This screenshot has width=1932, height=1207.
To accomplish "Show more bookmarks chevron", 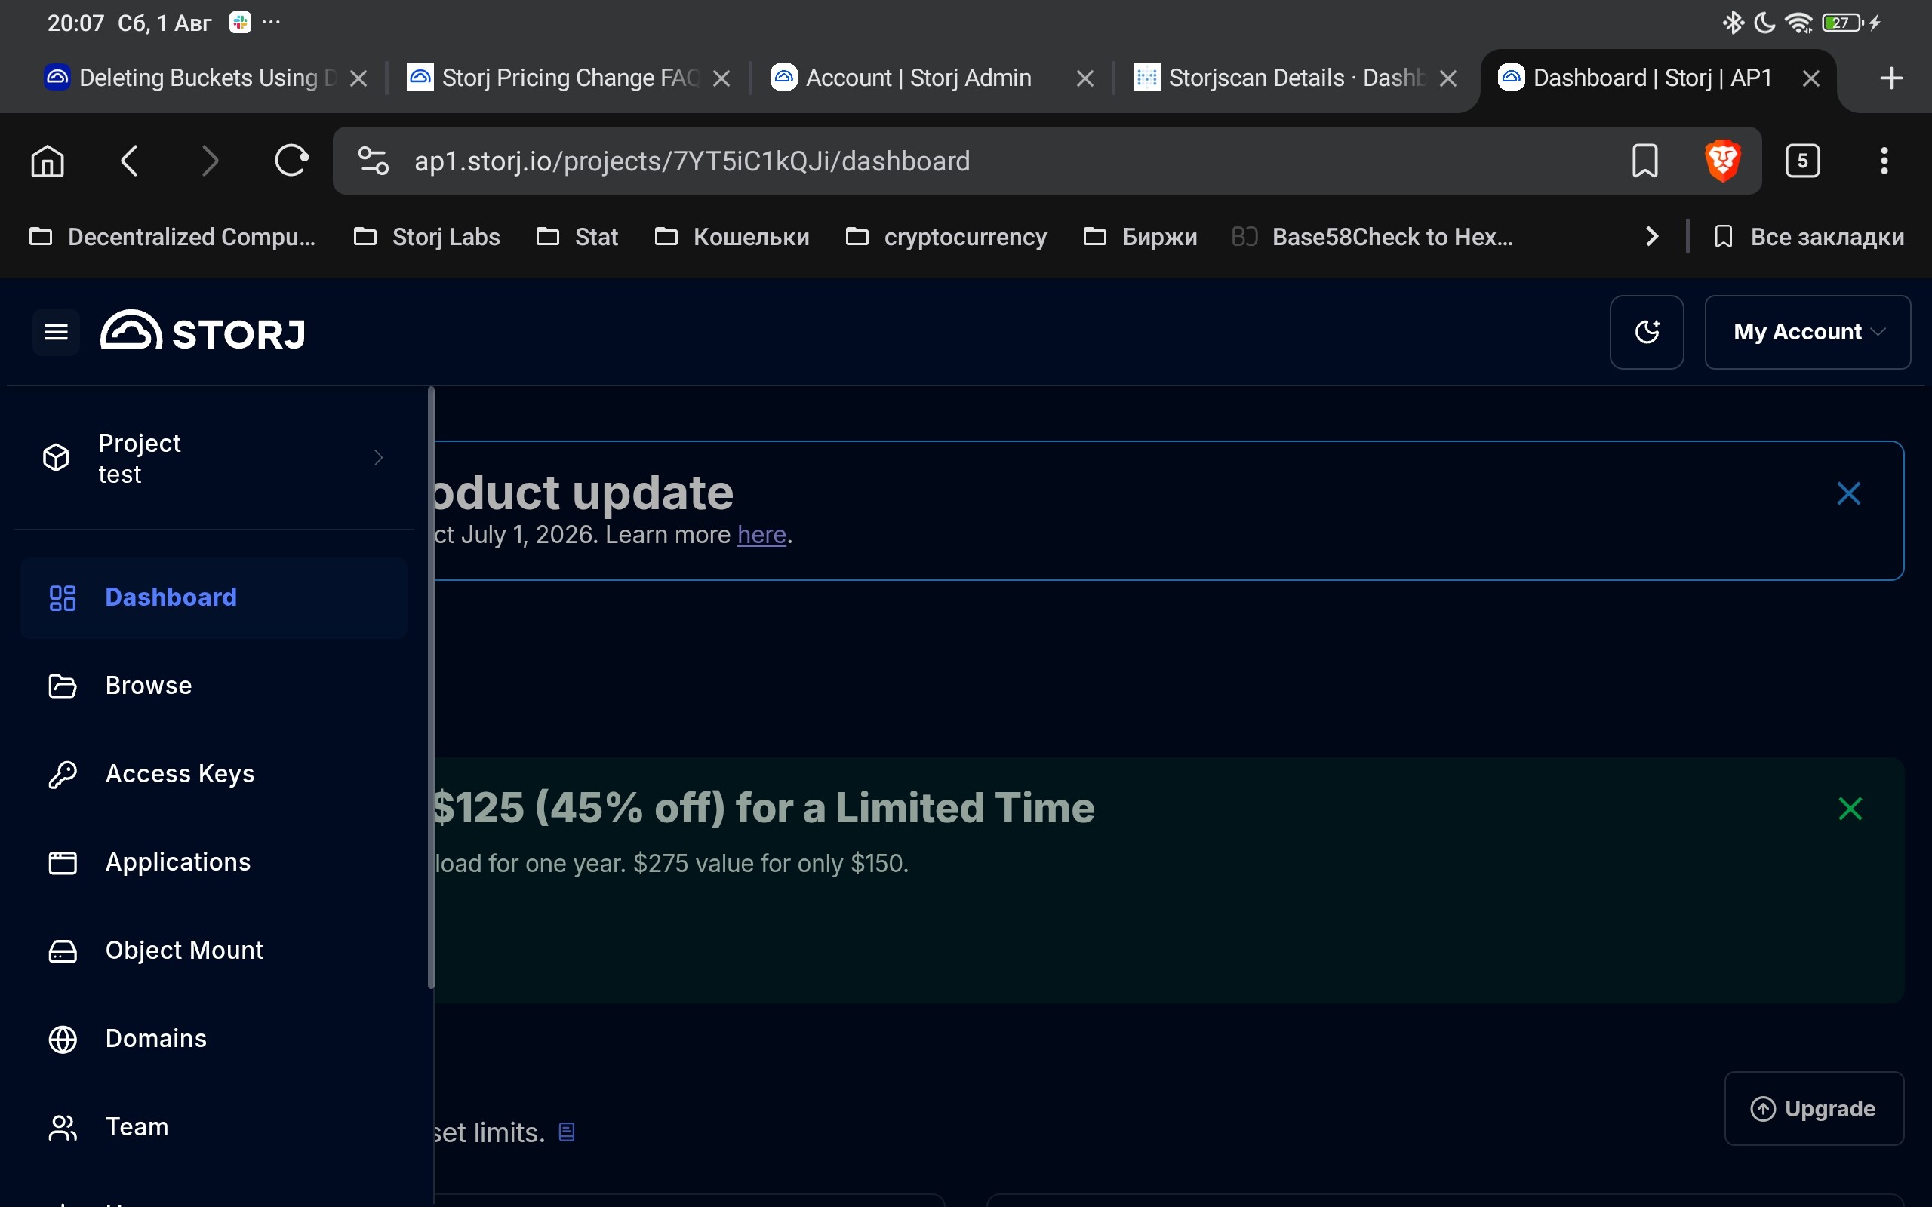I will (1652, 237).
